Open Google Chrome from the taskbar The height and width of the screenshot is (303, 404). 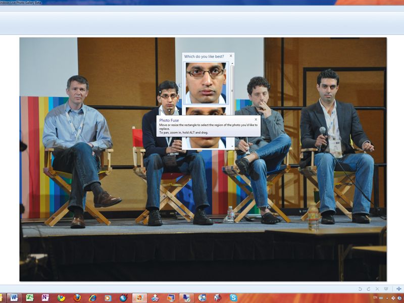click(61, 298)
